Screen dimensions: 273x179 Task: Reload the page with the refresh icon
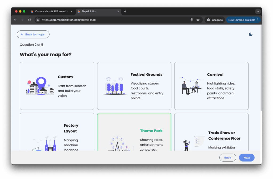tap(29, 20)
